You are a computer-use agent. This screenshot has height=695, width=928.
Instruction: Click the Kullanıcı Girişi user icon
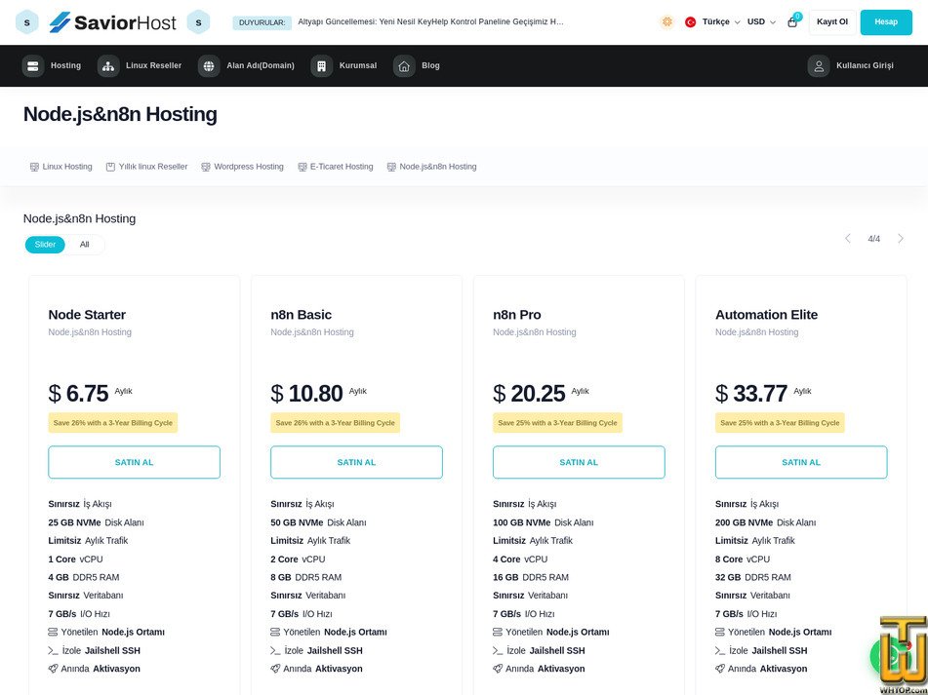click(x=819, y=65)
